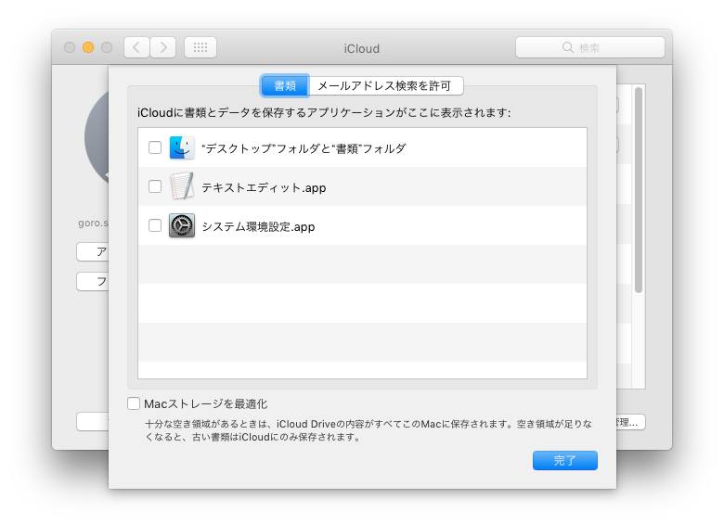Screen dimensions: 724x524
Task: Click the System Preferences gear icon
Action: click(x=181, y=225)
